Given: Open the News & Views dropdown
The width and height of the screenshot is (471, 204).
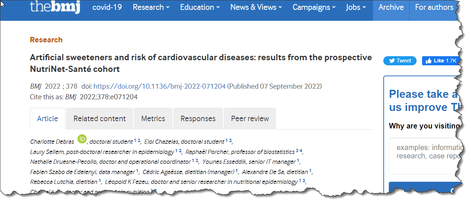Looking at the screenshot, I should click(x=256, y=7).
